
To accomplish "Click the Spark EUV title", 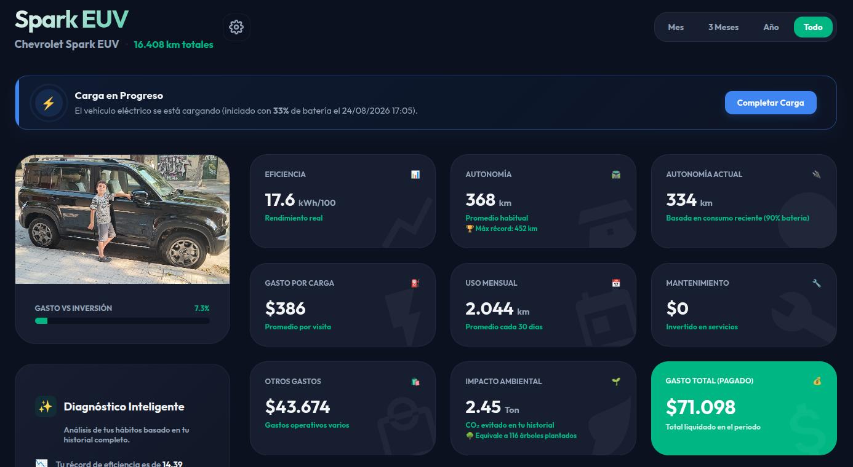I will 71,20.
